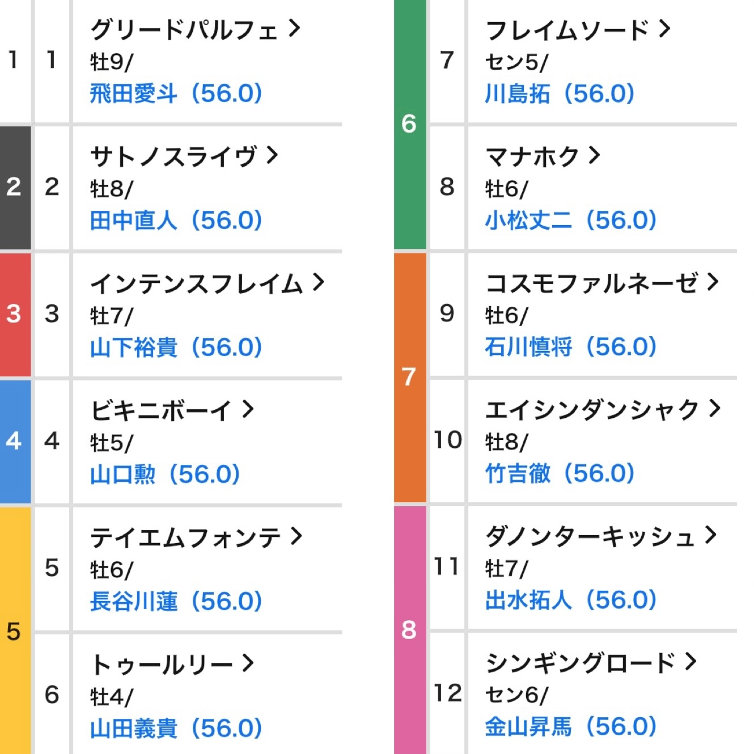Open chevron next to グリードパルフェ
754x754 pixels.
[x=294, y=28]
